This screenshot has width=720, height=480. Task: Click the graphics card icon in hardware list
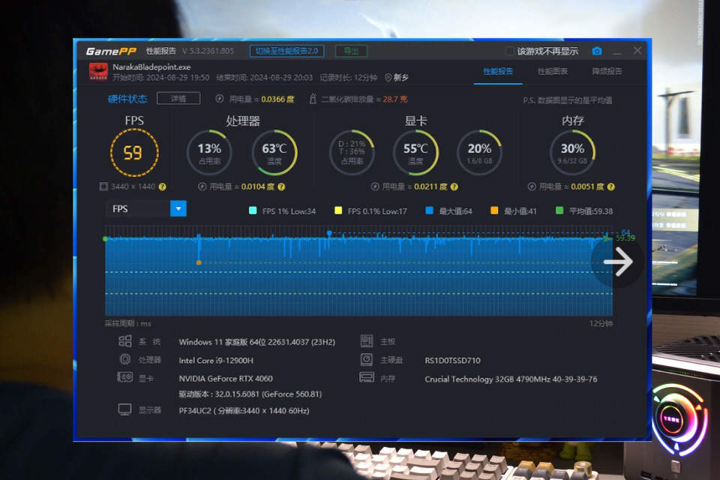click(x=125, y=377)
